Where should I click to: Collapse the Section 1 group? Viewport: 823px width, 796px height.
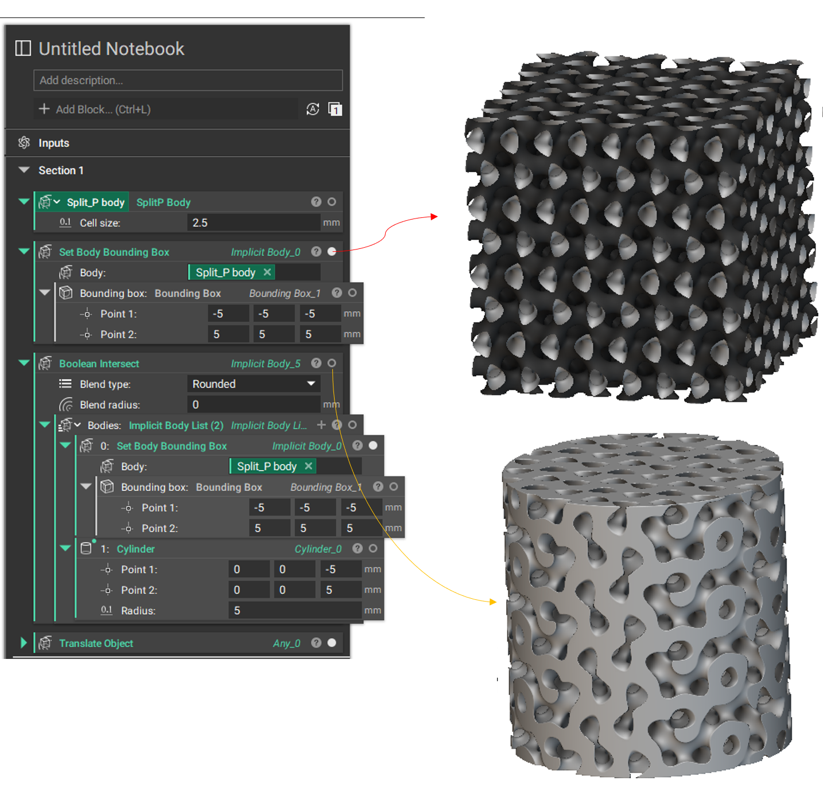(x=24, y=170)
